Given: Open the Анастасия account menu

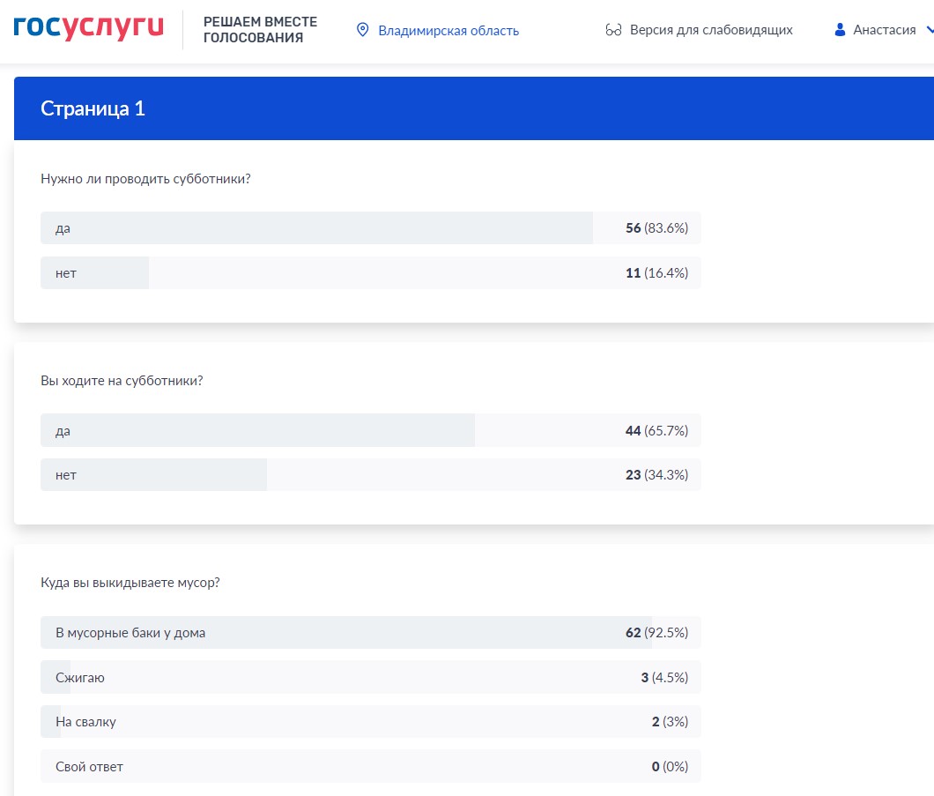Looking at the screenshot, I should point(885,30).
